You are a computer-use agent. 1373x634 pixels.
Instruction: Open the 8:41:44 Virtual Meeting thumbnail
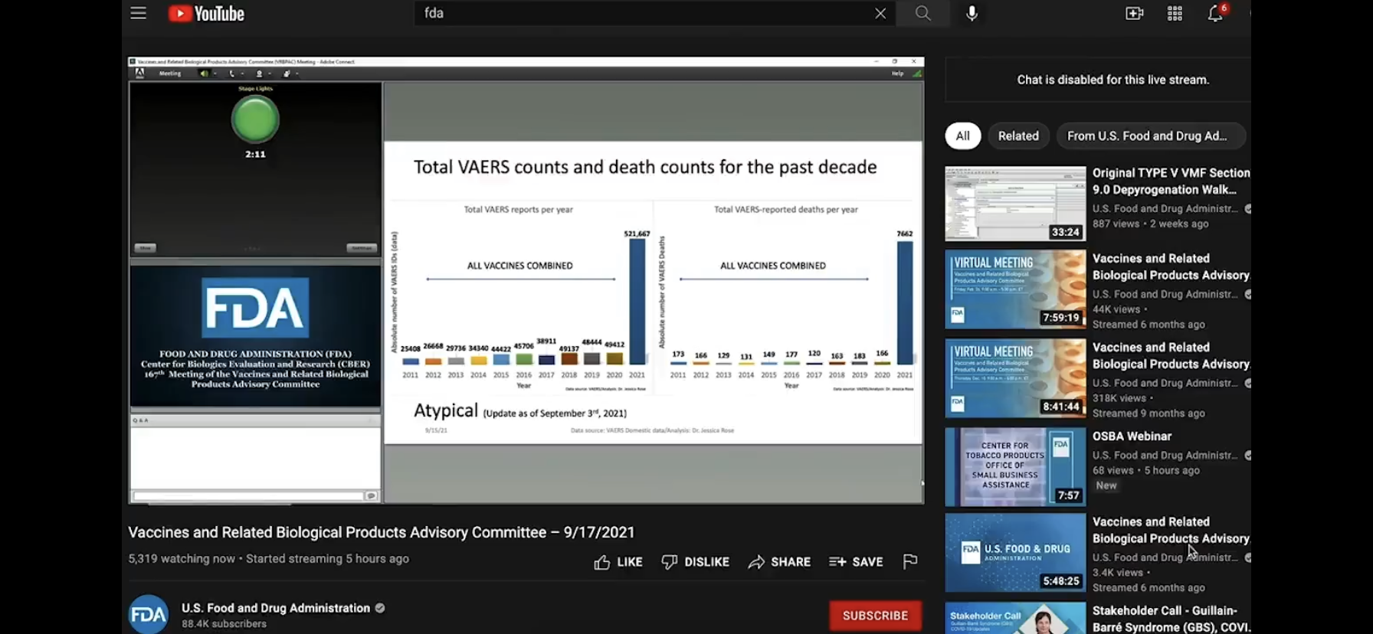point(1015,378)
